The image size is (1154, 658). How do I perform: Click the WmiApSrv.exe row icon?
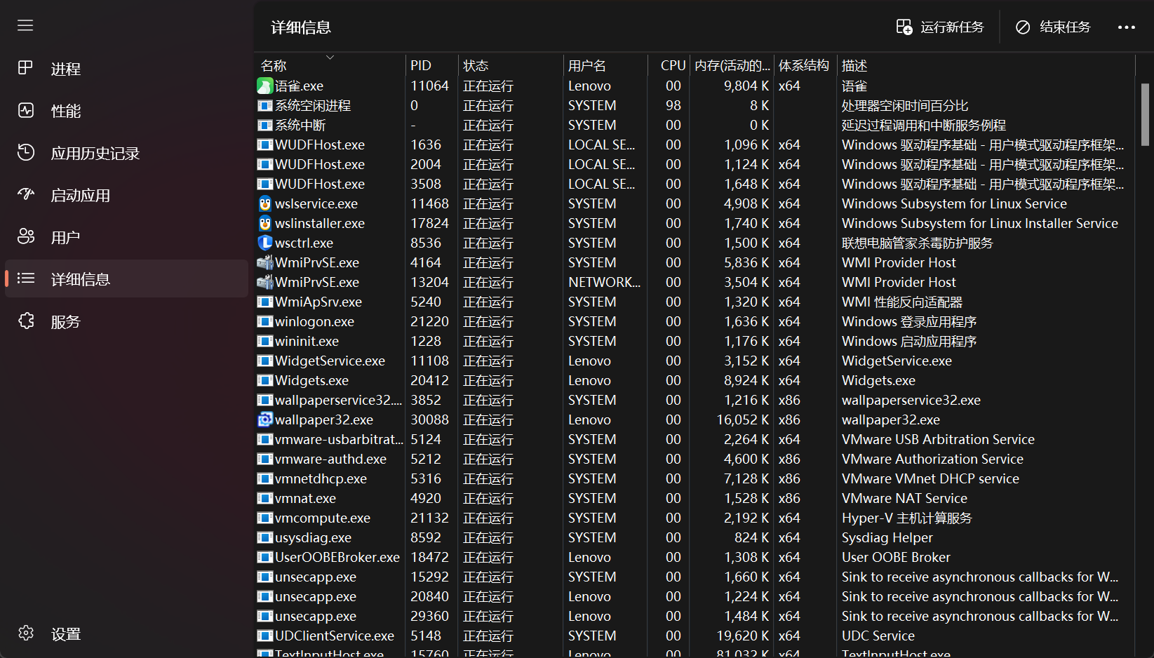tap(265, 302)
